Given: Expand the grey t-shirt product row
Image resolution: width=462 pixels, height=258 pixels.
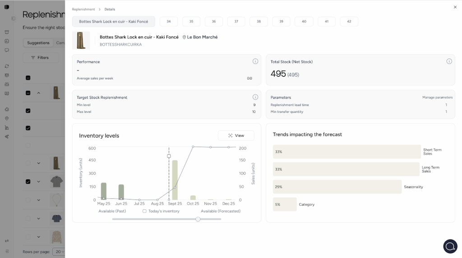Looking at the screenshot, I should tap(38, 182).
